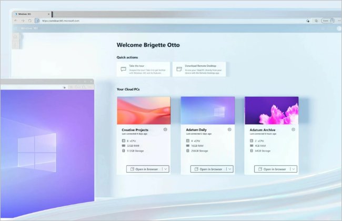This screenshot has width=342, height=221.
Task: Click 'Last connected 4 days ago' text
Action: (x=135, y=134)
